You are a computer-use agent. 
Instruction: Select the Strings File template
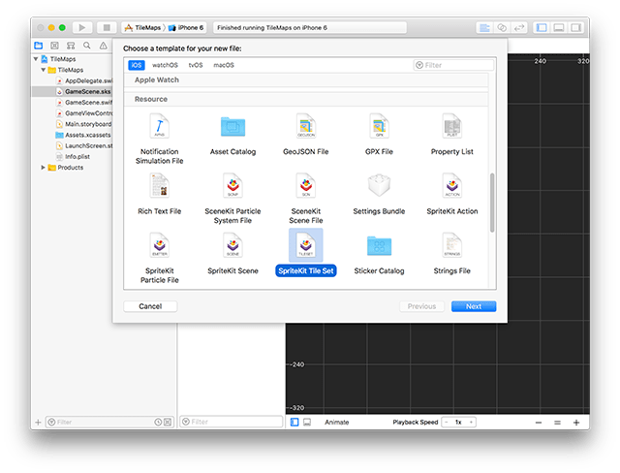coord(452,254)
